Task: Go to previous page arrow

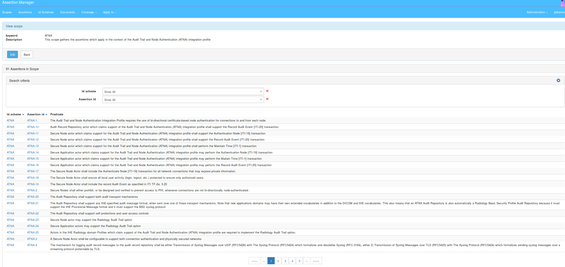Action: pos(264,261)
